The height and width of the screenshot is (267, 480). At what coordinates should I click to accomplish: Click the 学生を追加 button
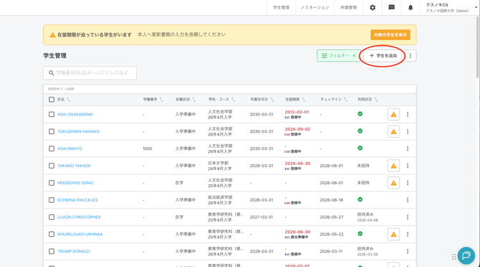tap(383, 56)
